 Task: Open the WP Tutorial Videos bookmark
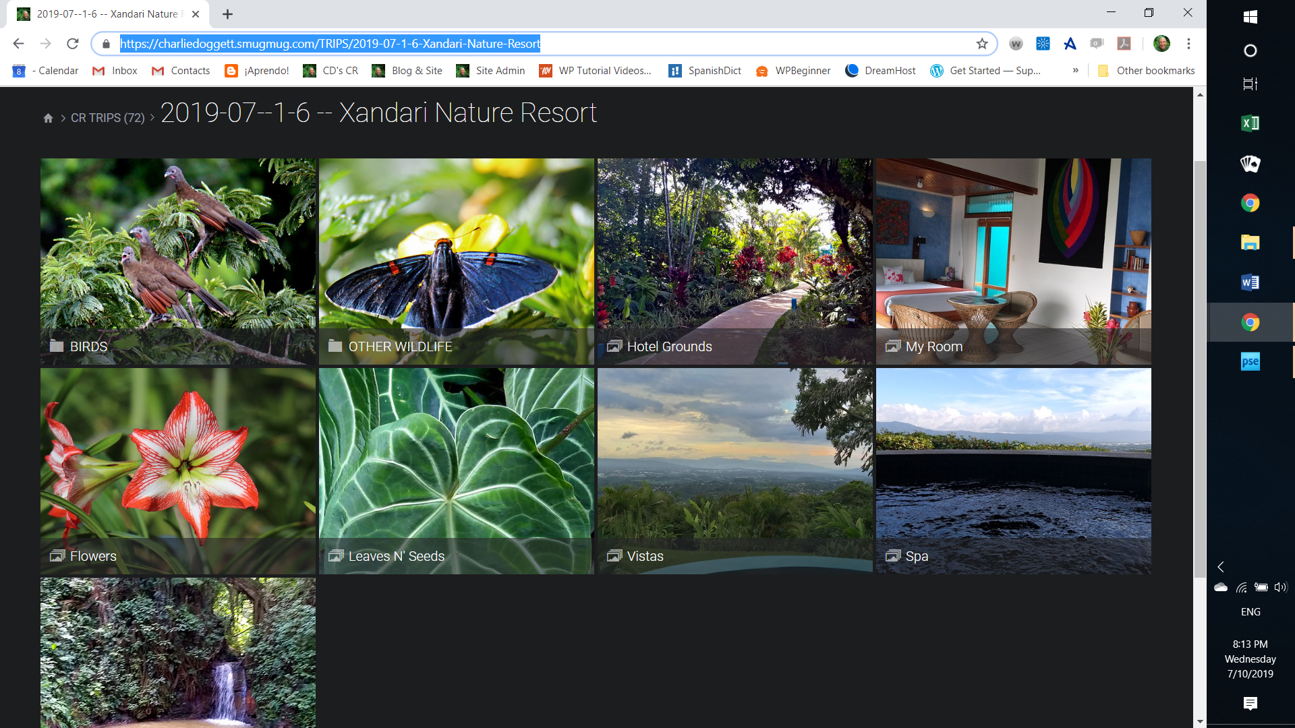coord(596,71)
